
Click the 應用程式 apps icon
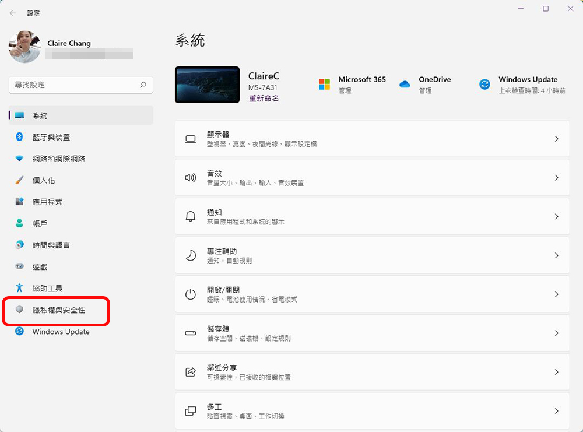[19, 202]
